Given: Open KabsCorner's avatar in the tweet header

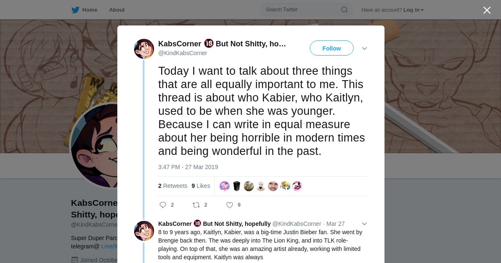Looking at the screenshot, I should point(144,49).
